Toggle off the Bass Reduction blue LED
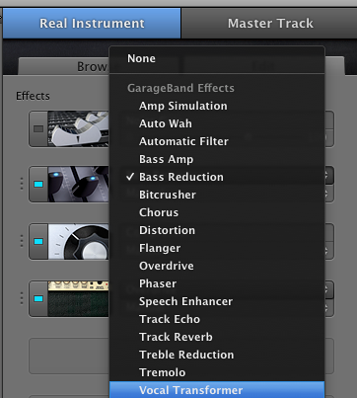357x398 pixels. pos(38,184)
